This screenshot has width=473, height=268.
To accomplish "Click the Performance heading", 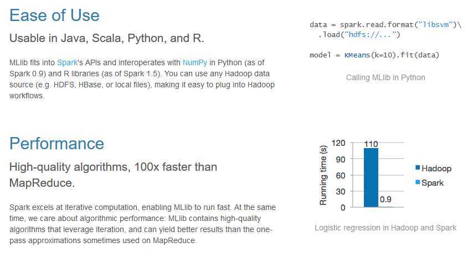I will [x=56, y=143].
